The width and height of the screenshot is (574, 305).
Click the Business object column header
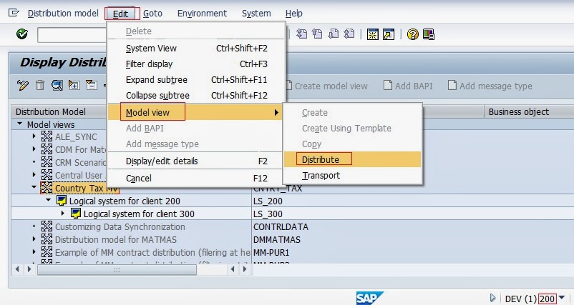(529, 111)
